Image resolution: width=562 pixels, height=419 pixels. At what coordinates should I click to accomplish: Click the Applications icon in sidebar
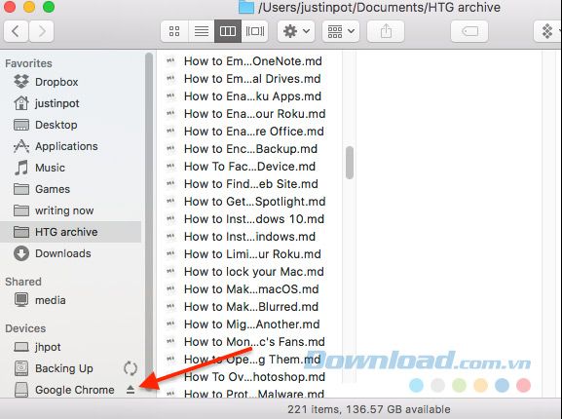(21, 146)
